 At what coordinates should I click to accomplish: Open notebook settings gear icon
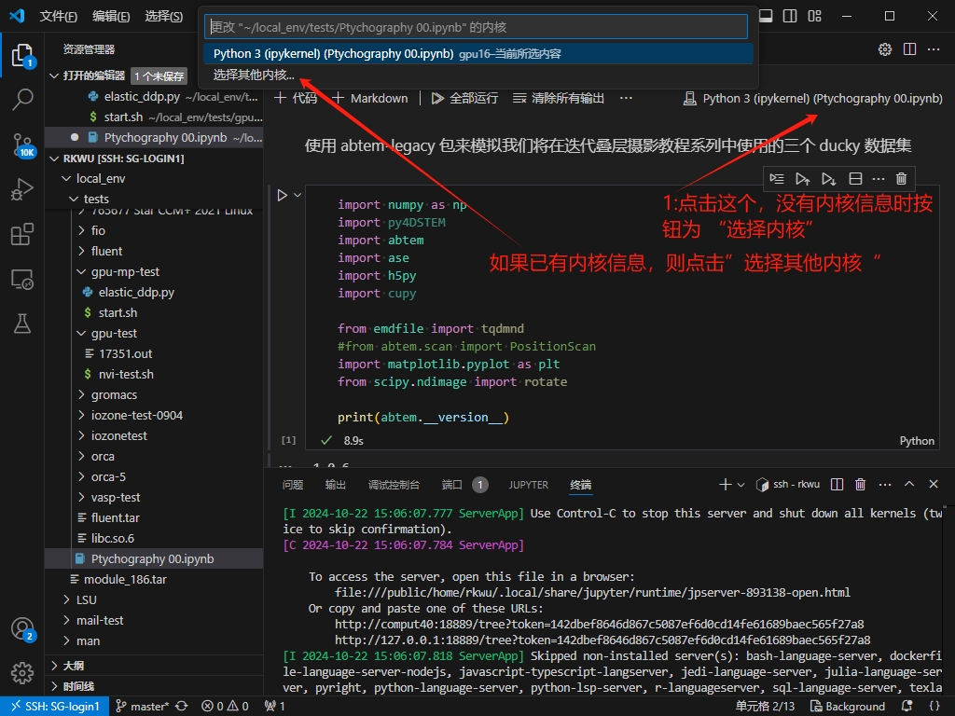tap(885, 49)
